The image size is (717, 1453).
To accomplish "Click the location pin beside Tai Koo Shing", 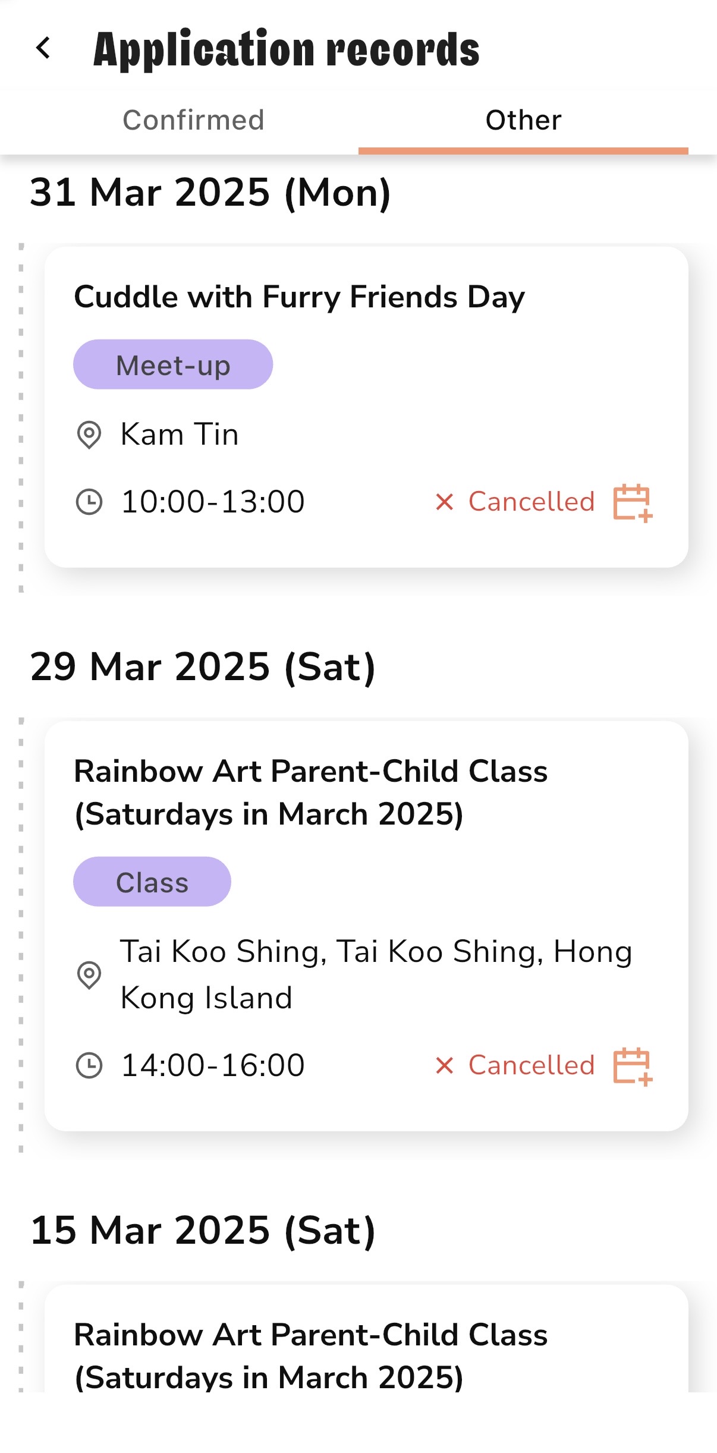I will pyautogui.click(x=89, y=975).
